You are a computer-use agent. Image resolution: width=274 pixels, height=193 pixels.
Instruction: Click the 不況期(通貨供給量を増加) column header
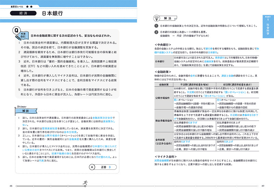pos(195,85)
